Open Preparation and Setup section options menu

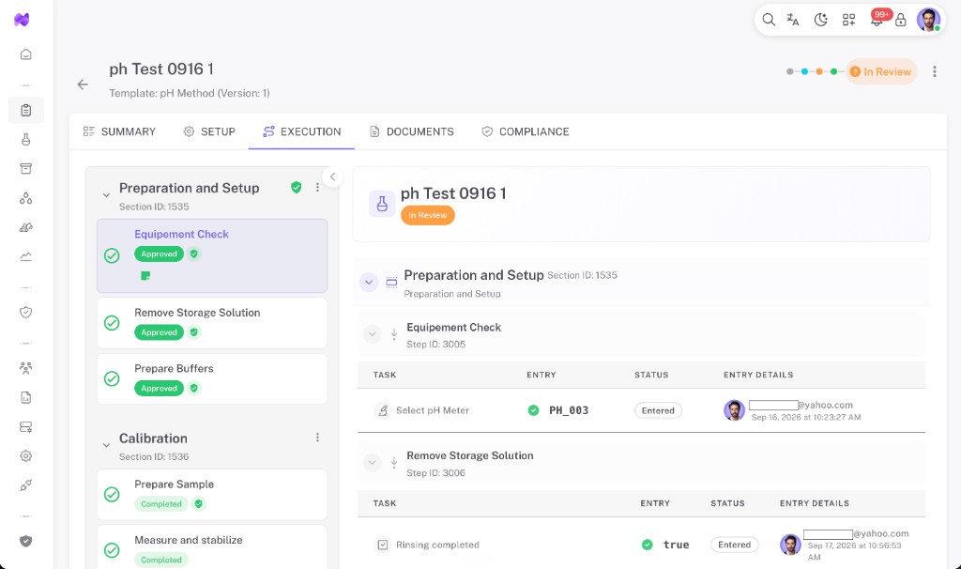coord(317,188)
